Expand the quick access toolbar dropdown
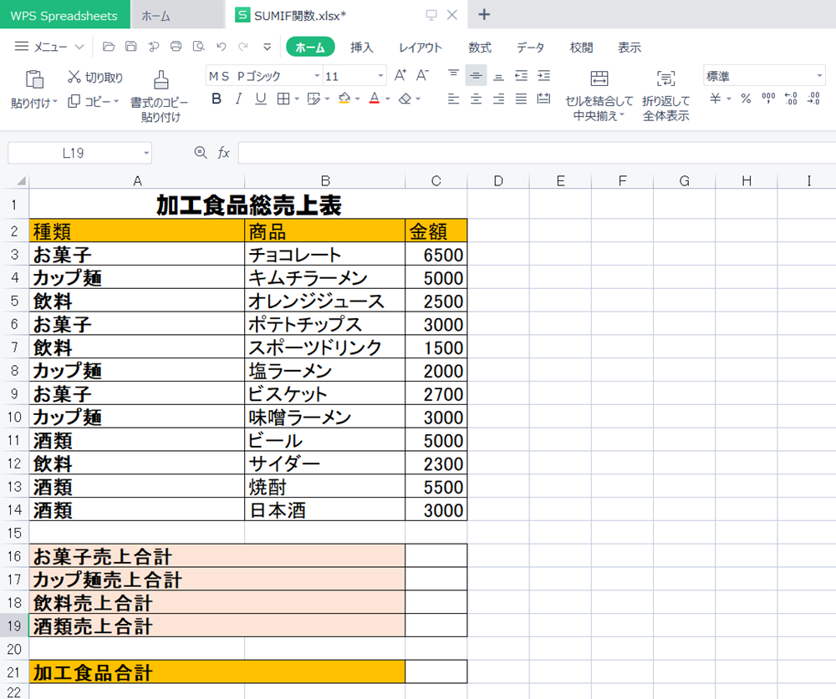 (268, 47)
